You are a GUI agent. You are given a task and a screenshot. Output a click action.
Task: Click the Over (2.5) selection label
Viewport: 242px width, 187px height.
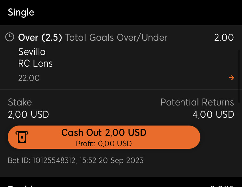pyautogui.click(x=40, y=38)
